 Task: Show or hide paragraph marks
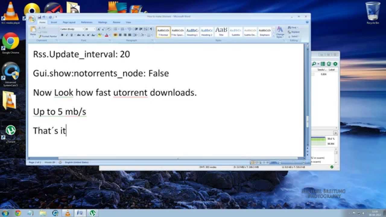[151, 29]
